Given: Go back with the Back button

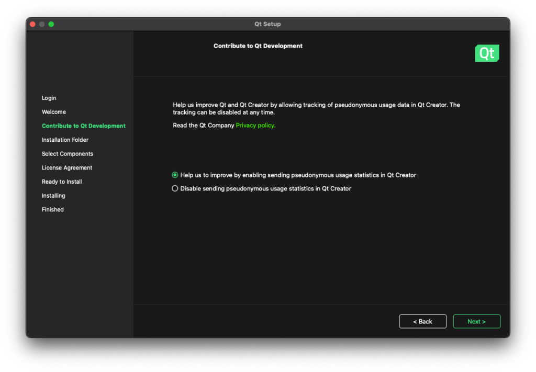Looking at the screenshot, I should [422, 321].
